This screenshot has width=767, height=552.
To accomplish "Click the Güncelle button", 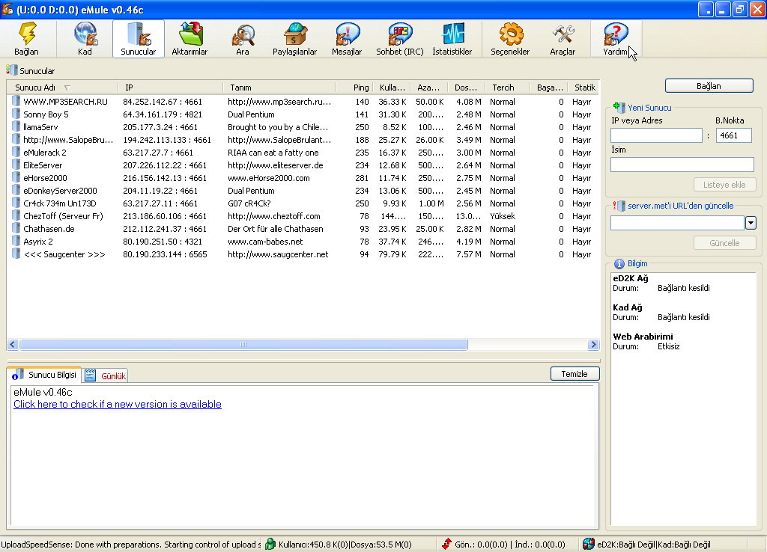I will pos(724,243).
